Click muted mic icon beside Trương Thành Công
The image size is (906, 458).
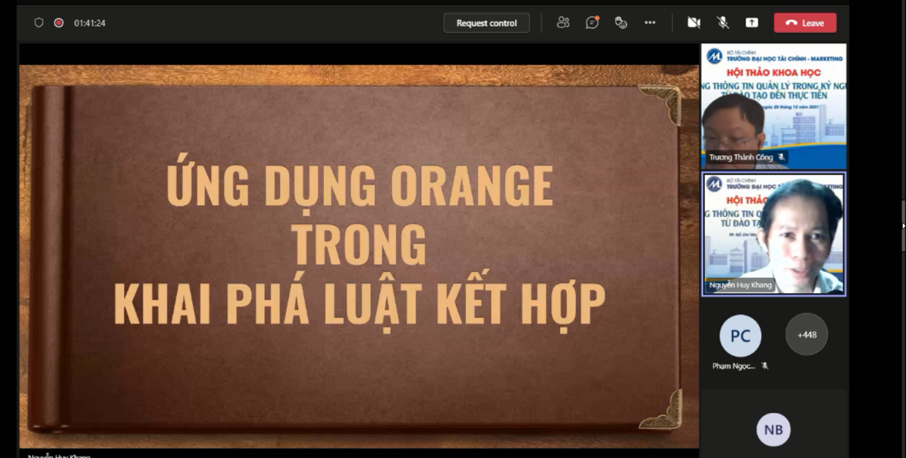point(781,158)
